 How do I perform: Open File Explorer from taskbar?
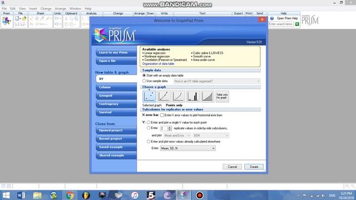[37, 195]
